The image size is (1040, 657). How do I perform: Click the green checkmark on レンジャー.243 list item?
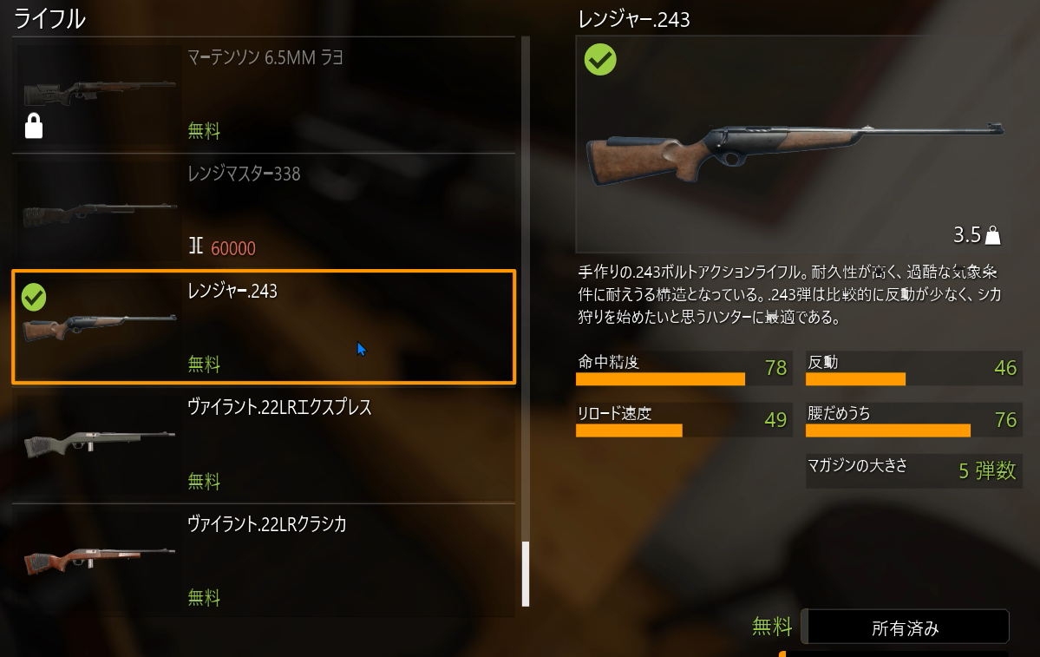[x=34, y=298]
